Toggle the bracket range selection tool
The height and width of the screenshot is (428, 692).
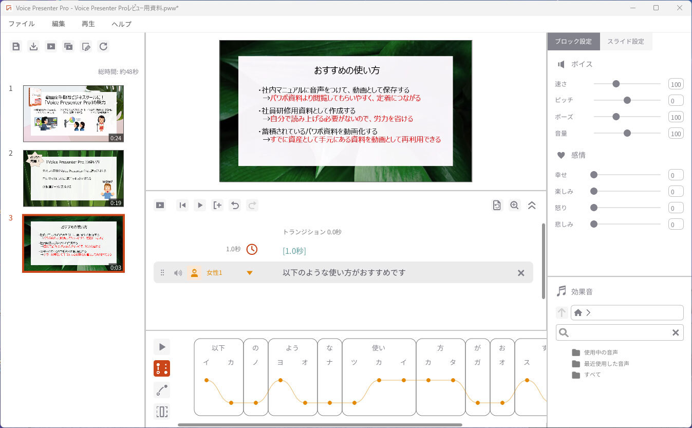click(162, 412)
